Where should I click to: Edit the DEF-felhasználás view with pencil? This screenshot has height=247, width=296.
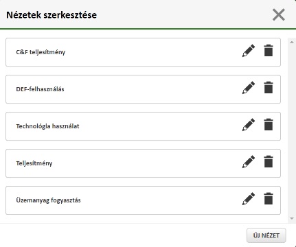pos(249,88)
